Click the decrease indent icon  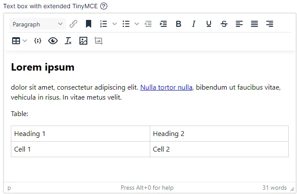148,24
